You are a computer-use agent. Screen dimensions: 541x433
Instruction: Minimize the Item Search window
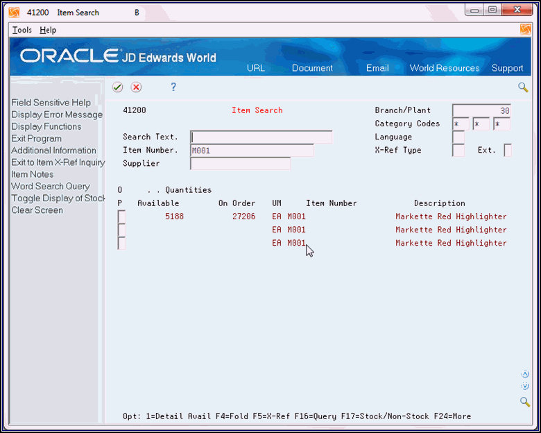tap(474, 10)
